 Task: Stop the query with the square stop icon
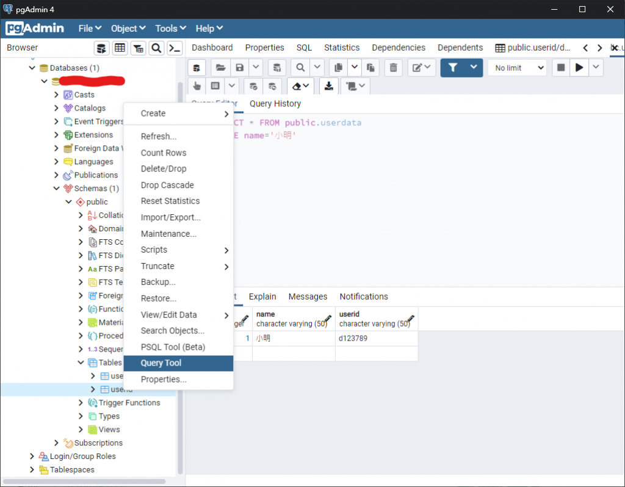pyautogui.click(x=561, y=68)
